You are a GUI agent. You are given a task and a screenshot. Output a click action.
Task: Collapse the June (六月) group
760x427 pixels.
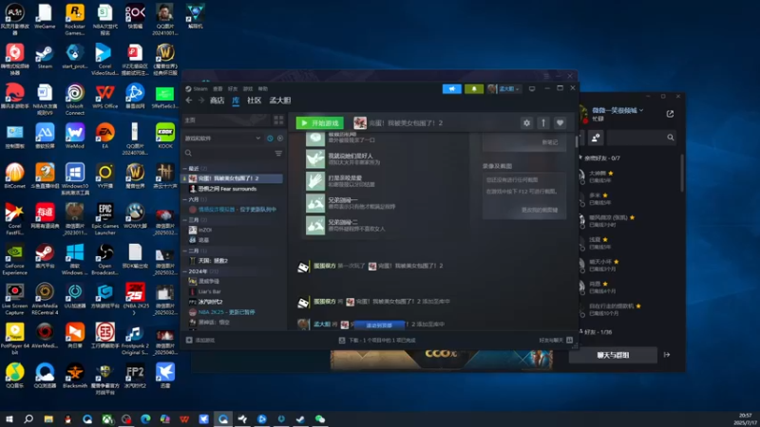pyautogui.click(x=185, y=199)
